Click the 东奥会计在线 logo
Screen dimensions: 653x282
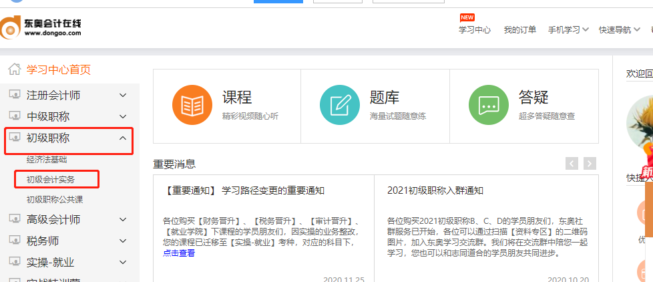point(41,28)
